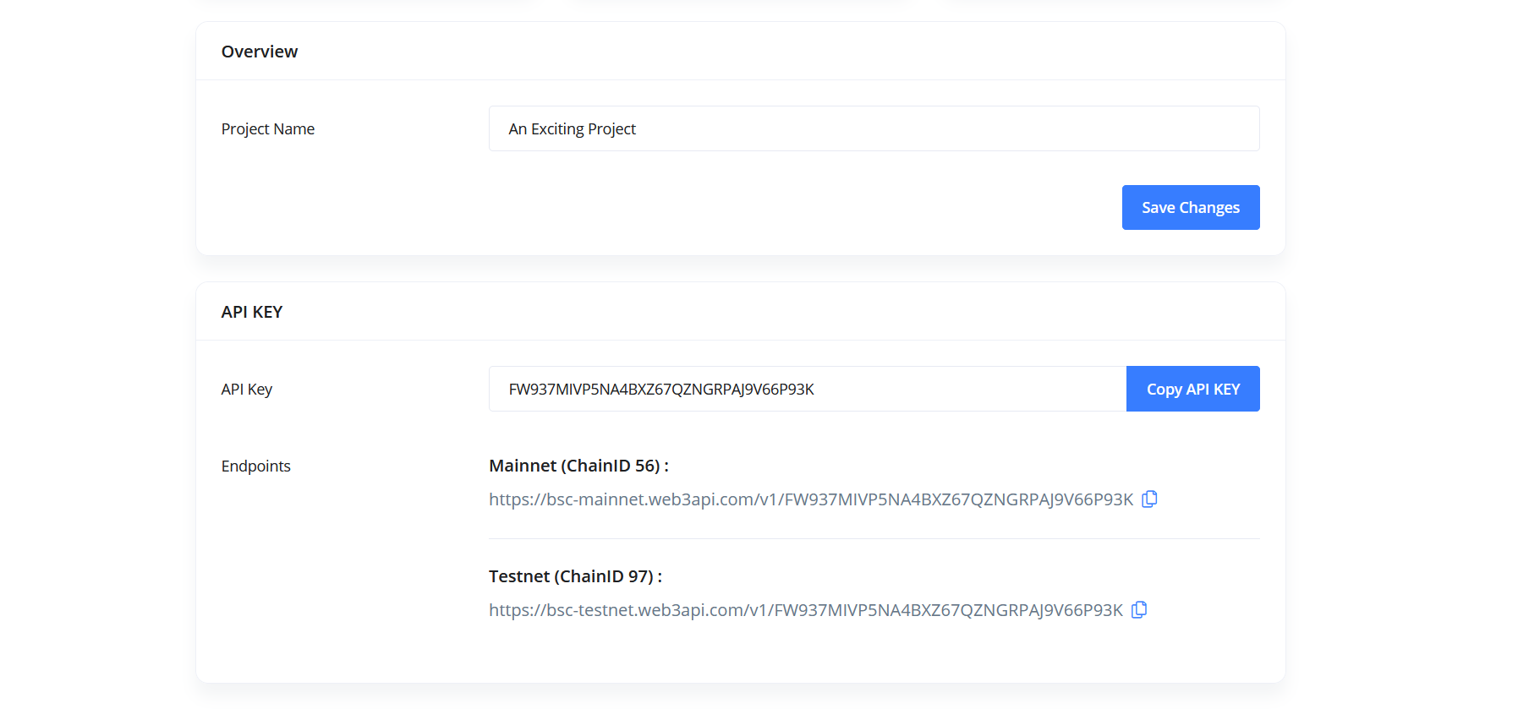The height and width of the screenshot is (709, 1518).
Task: Click divider line between Mainnet and Testnet
Action: click(874, 539)
